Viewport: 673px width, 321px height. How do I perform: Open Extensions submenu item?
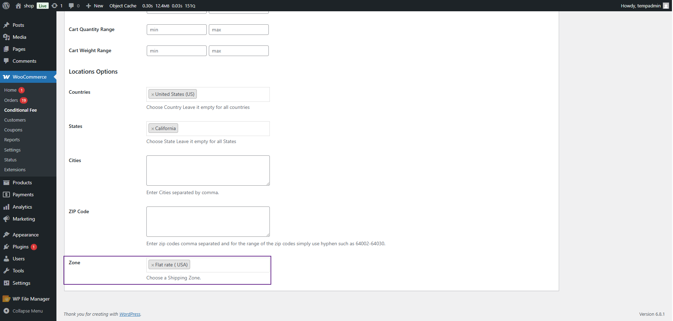click(x=15, y=170)
